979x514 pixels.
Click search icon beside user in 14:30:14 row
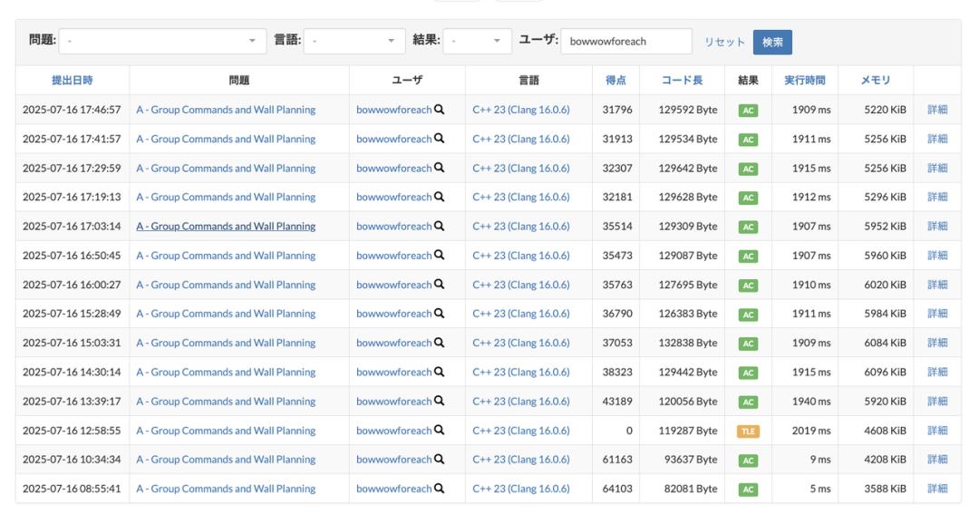point(440,372)
